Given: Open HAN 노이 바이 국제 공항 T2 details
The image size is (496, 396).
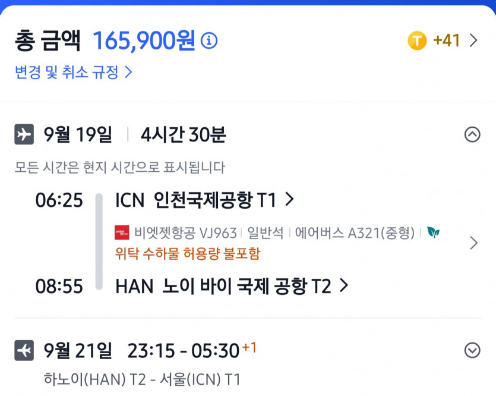Looking at the screenshot, I should (x=231, y=286).
